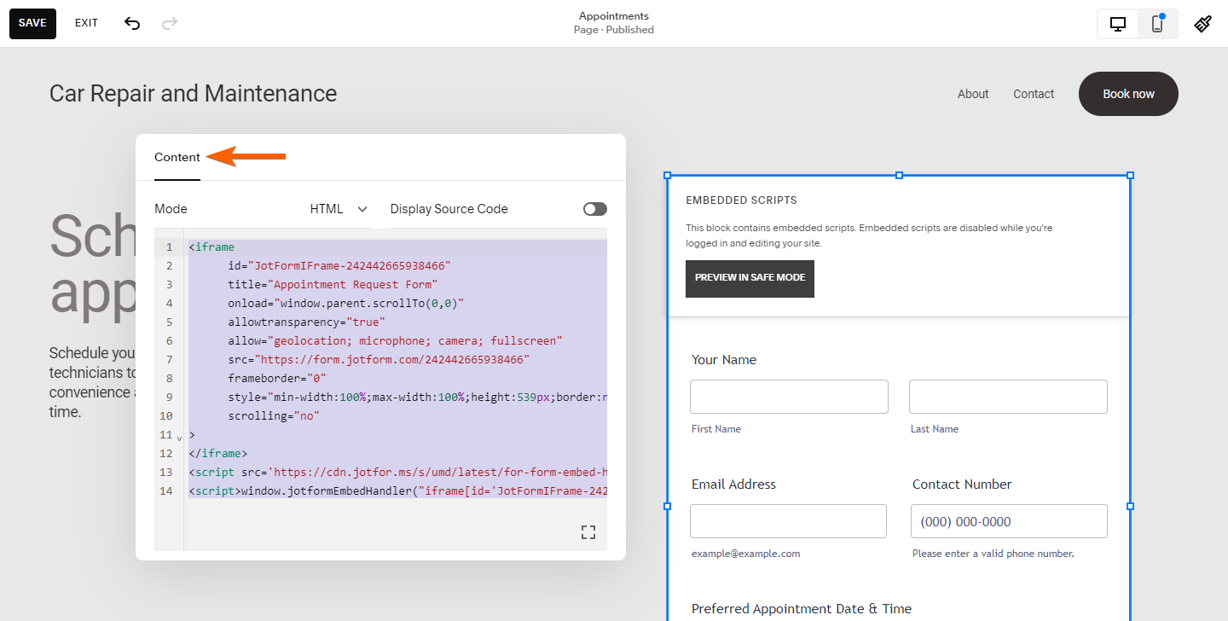
Task: Click the Book now button
Action: click(x=1128, y=94)
